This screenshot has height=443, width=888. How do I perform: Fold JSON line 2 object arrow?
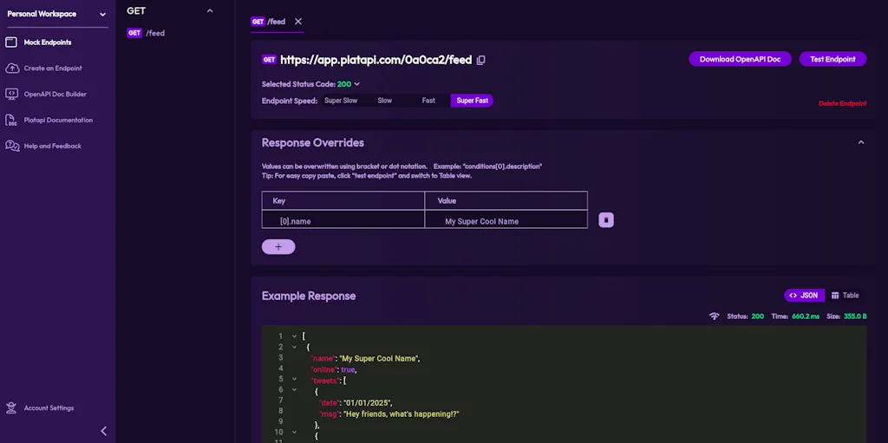point(294,348)
